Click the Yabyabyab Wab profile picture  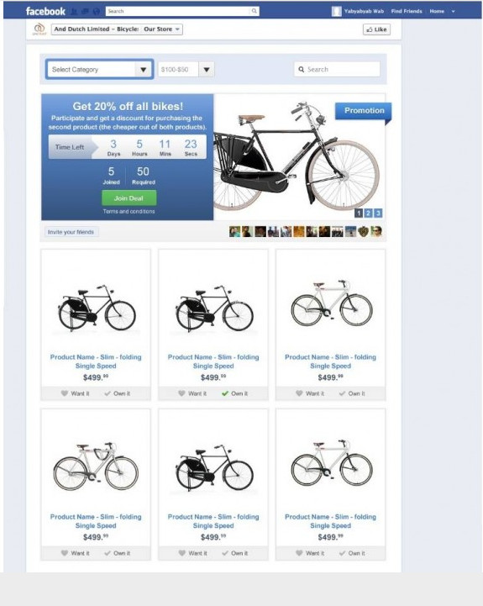coord(337,11)
